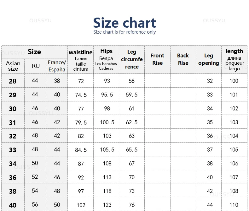Click the 'Asian size' sub-header cell

click(x=13, y=66)
